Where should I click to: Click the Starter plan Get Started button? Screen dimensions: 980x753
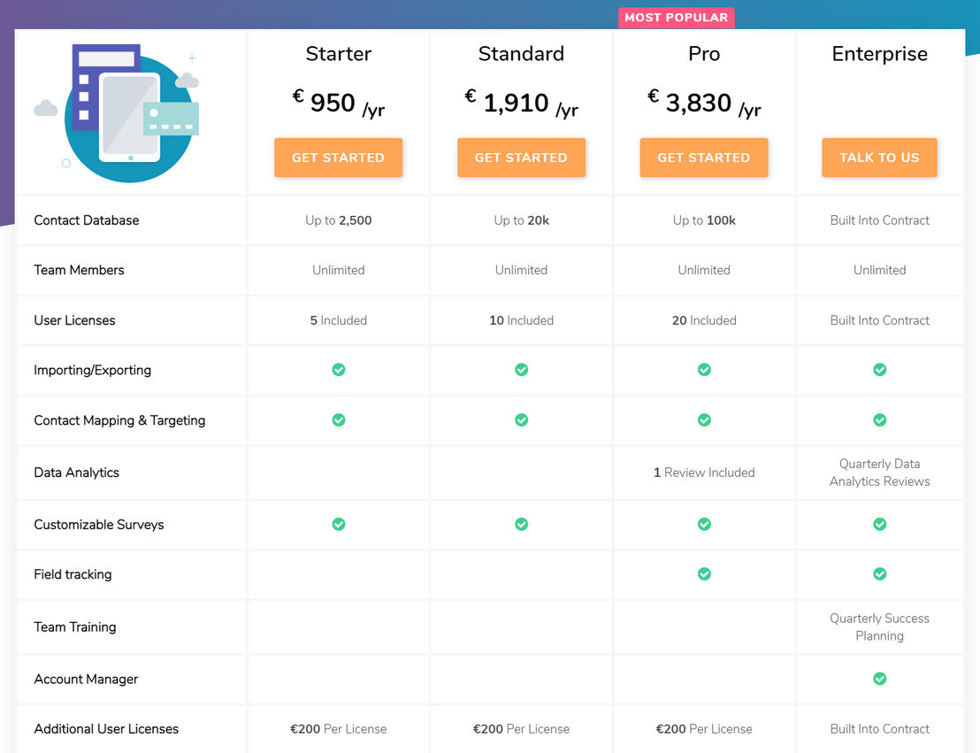(338, 158)
